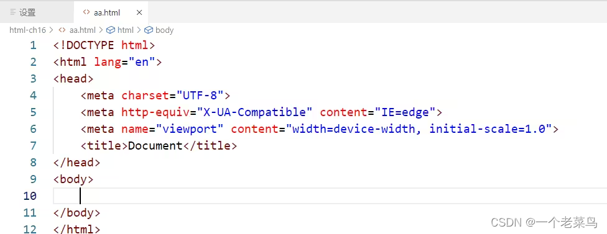The image size is (607, 234).
Task: Click the "UTF-8" value
Action: (200, 96)
